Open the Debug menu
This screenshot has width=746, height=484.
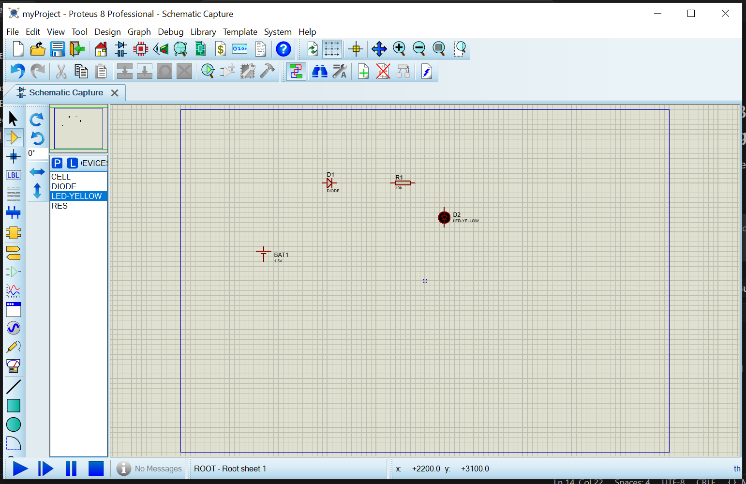[x=170, y=32]
